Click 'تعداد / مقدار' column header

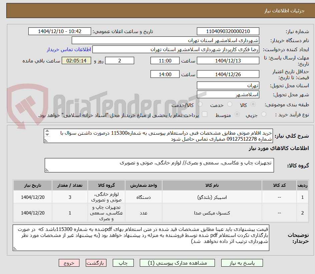coord(70,185)
